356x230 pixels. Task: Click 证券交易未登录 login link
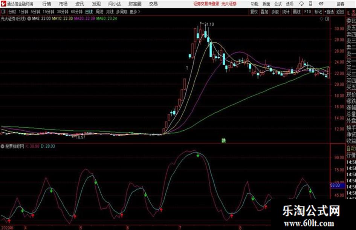pos(206,4)
